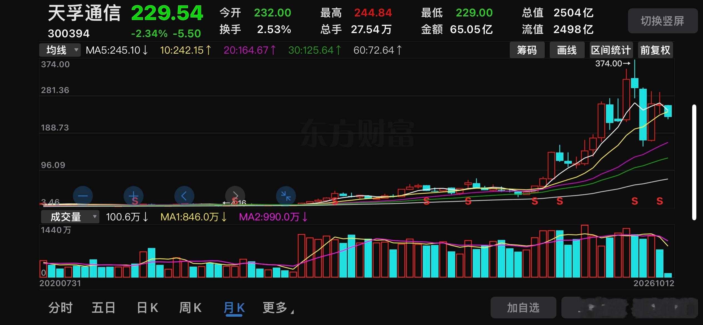Tap the 切换竖屏 button
Viewport: 703px width, 325px height.
pos(663,21)
